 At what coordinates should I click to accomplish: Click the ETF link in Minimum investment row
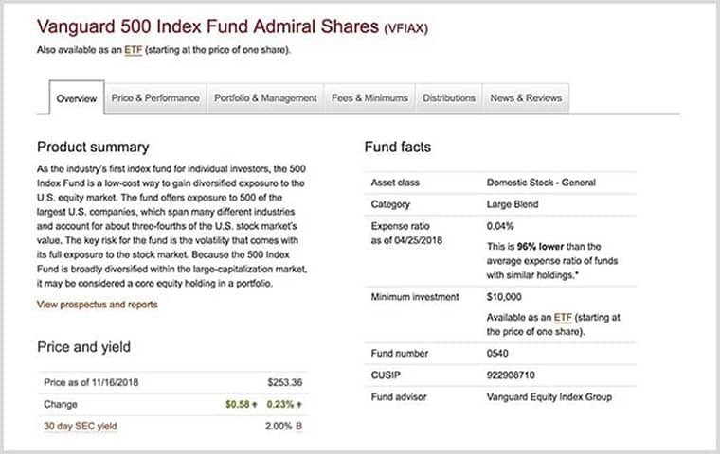point(563,318)
